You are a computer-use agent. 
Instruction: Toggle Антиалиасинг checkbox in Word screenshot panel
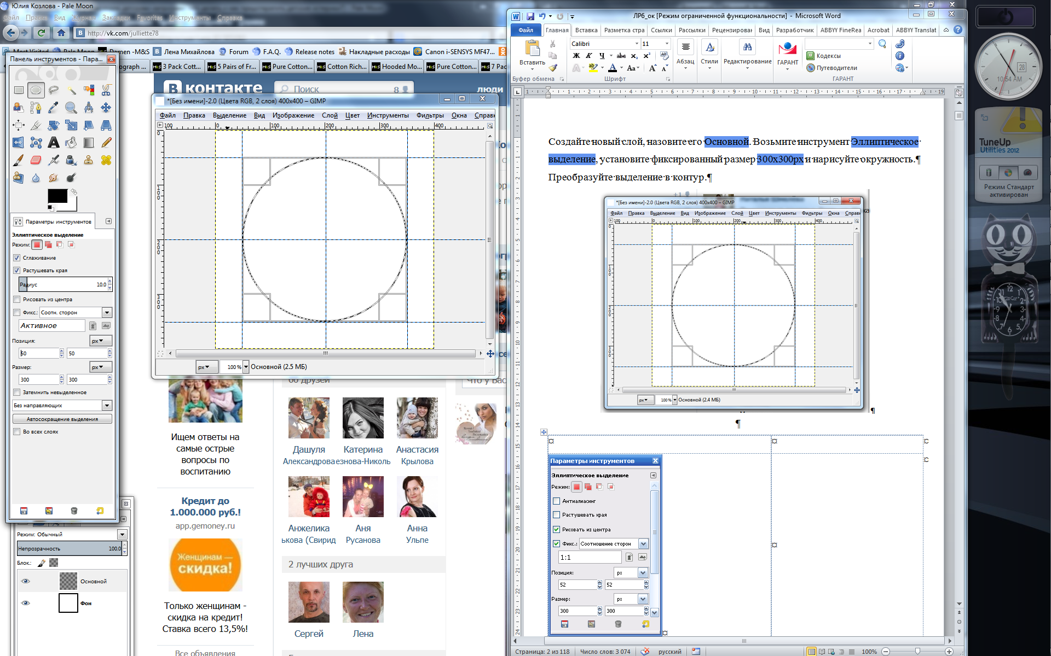pyautogui.click(x=557, y=501)
